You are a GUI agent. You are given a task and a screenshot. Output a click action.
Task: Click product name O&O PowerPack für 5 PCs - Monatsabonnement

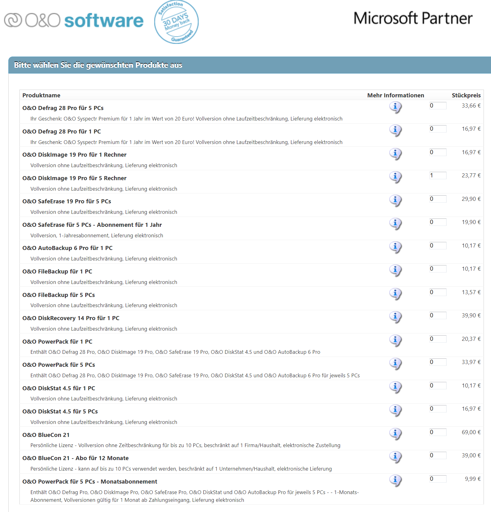(x=90, y=482)
